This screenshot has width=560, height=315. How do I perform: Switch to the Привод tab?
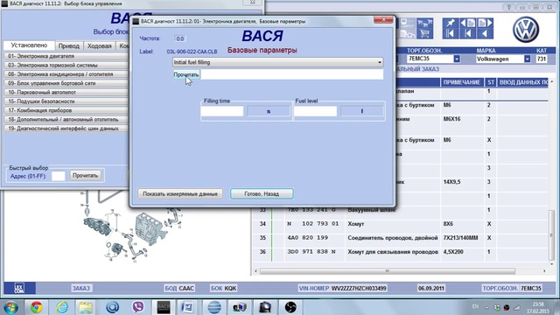pyautogui.click(x=69, y=45)
